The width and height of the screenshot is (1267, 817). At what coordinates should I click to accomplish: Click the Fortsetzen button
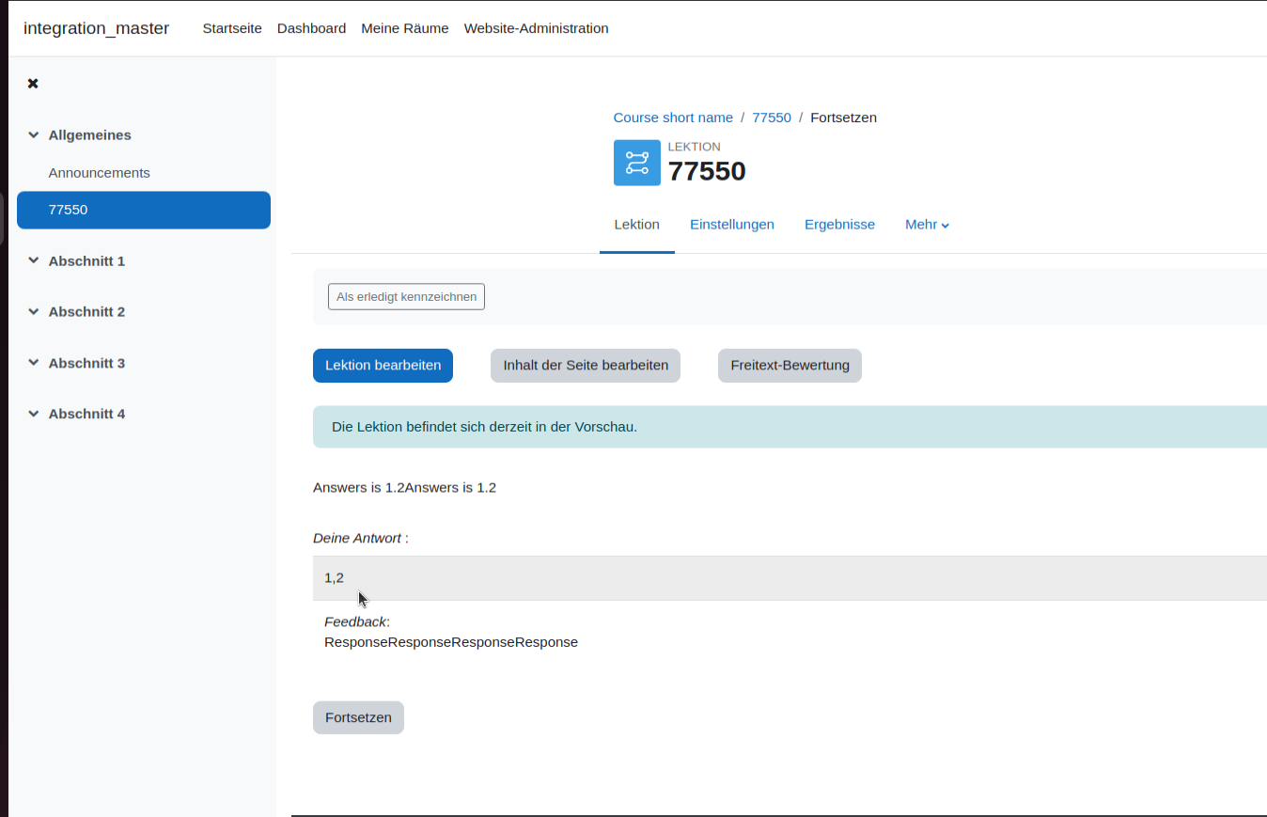[358, 717]
